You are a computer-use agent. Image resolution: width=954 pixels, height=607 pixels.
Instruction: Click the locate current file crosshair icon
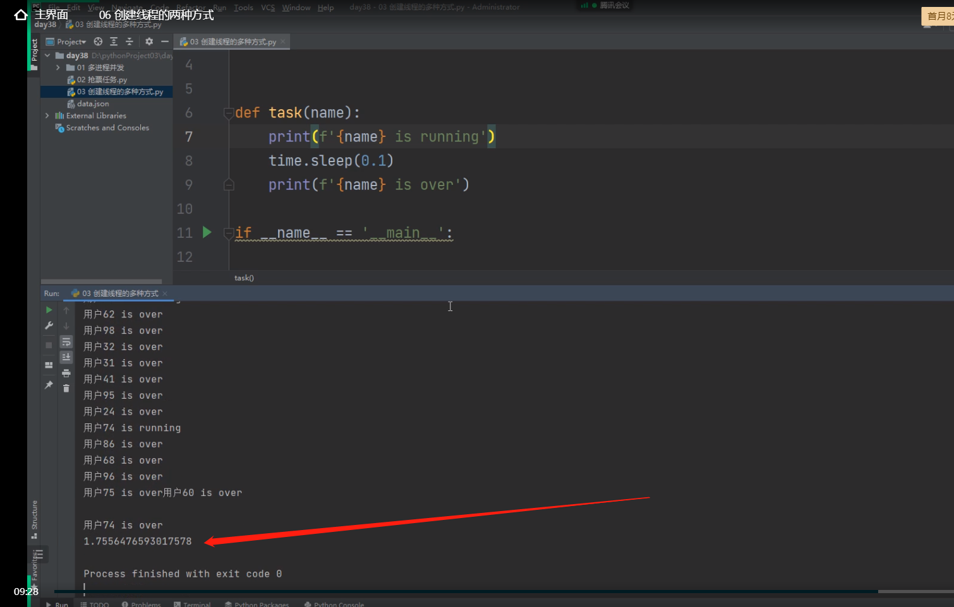click(98, 42)
